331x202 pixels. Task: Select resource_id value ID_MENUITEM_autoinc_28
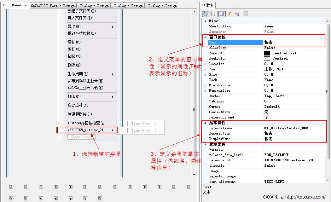[288, 160]
